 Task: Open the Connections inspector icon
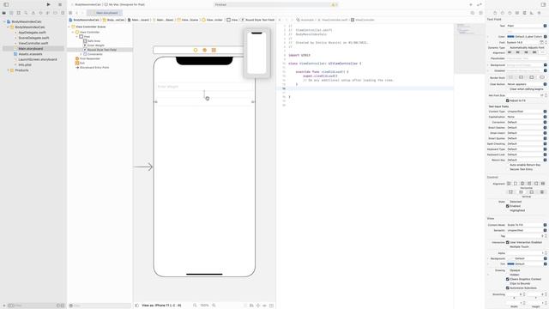tap(540, 13)
